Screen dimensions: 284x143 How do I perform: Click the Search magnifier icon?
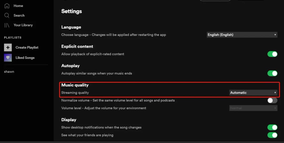7,16
